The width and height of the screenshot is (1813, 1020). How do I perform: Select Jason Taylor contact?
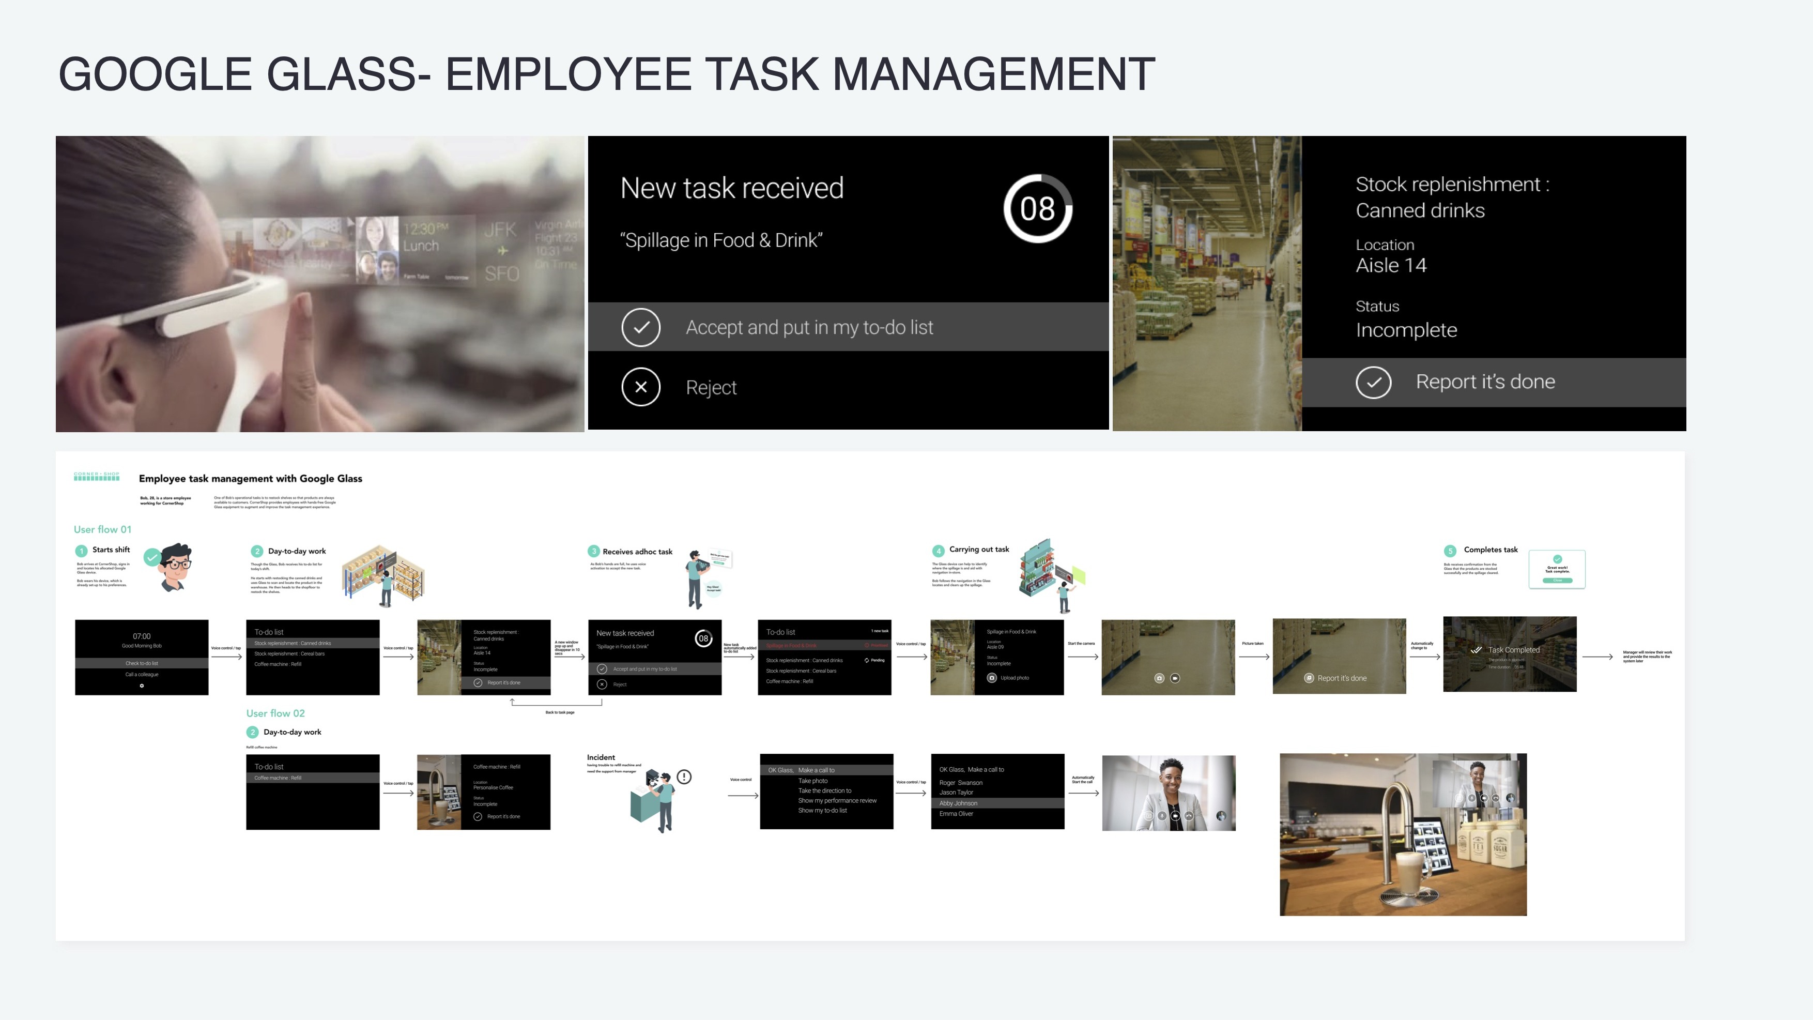pos(956,793)
